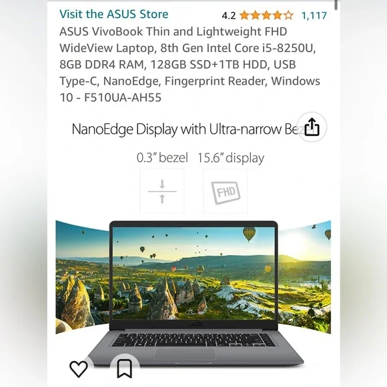Select the FHD display icon

[226, 191]
